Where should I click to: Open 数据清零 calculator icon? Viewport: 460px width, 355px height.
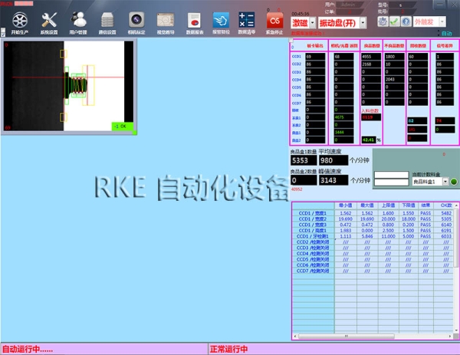click(x=247, y=19)
